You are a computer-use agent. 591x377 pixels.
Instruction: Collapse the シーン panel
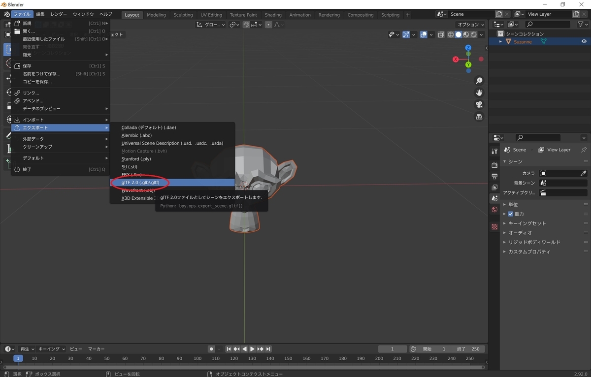505,161
